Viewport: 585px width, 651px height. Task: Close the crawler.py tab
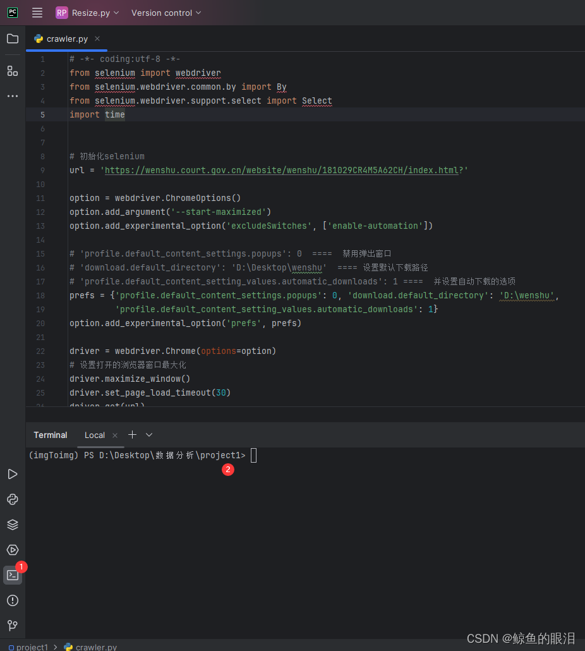(97, 39)
